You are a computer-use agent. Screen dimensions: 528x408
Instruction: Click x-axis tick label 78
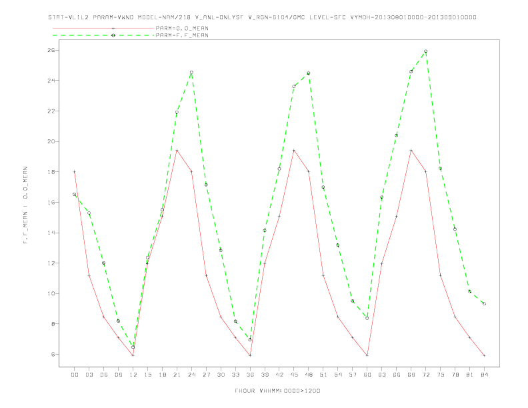coord(455,375)
